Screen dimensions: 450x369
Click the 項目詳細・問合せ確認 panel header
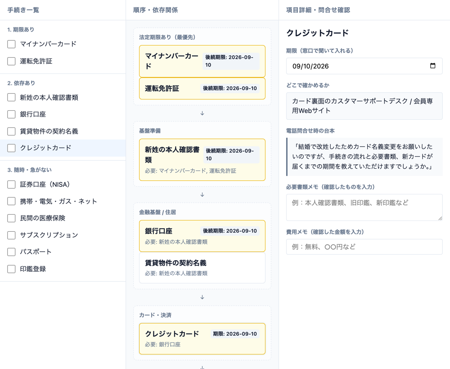(318, 10)
